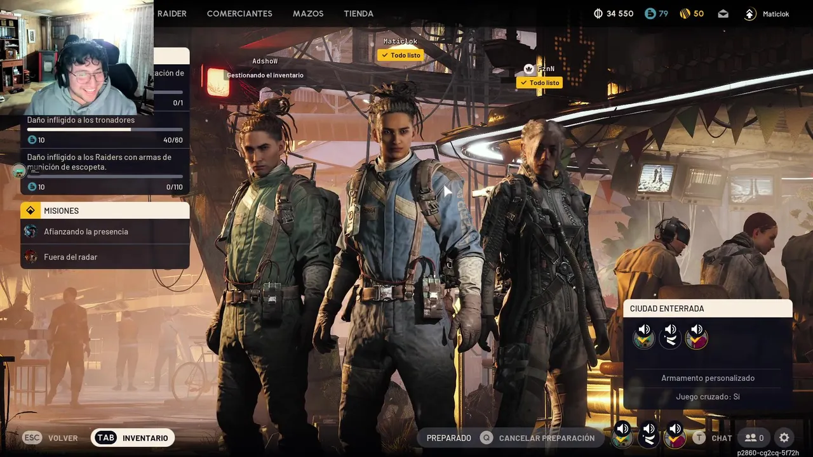Click the tronadores challenge progress bar
The height and width of the screenshot is (457, 813).
(x=105, y=129)
